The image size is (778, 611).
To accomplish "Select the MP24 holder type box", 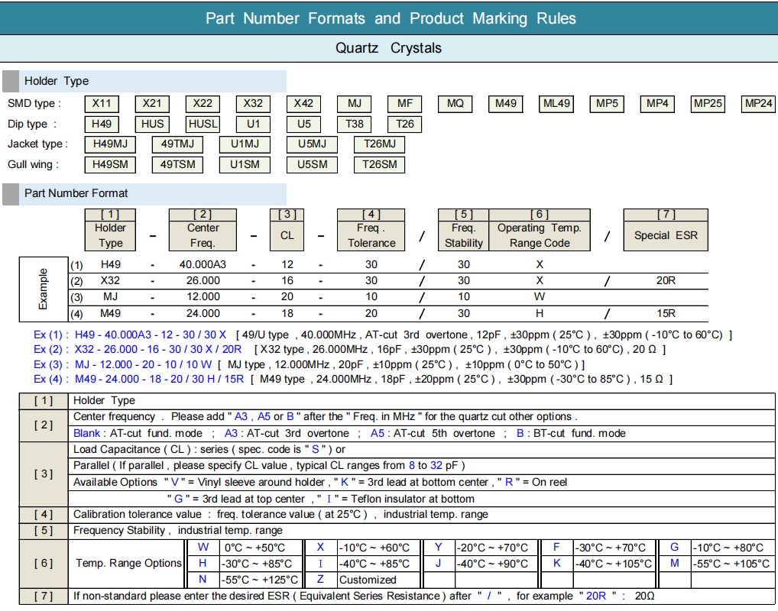I will click(x=759, y=104).
